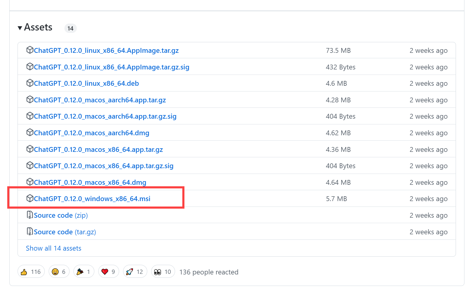Toggle rocket reaction with 12
Viewport: 475px width, 298px height.
(135, 272)
